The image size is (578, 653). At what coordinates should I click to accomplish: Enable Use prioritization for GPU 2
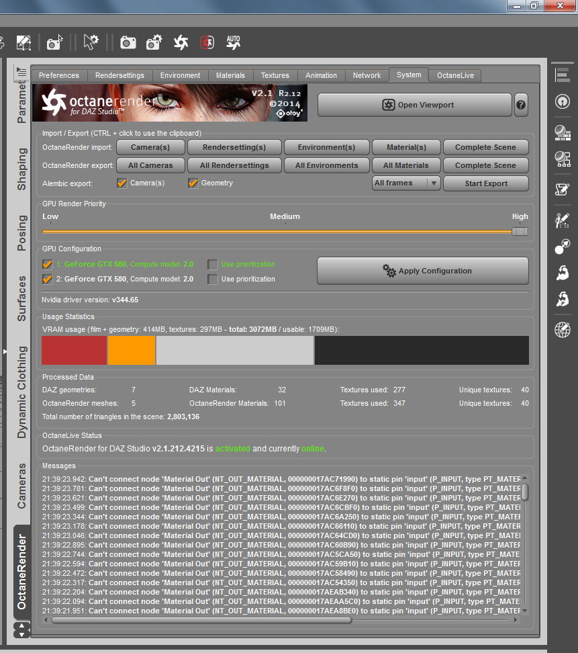click(213, 279)
